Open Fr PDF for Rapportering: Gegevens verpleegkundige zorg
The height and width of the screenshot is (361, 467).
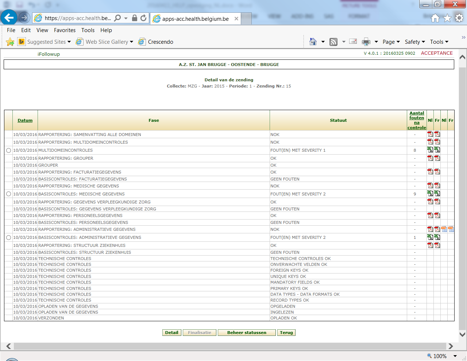coord(437,201)
